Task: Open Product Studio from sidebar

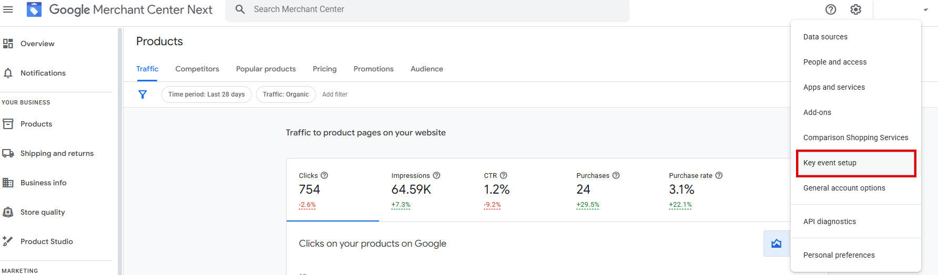Action: [x=46, y=241]
